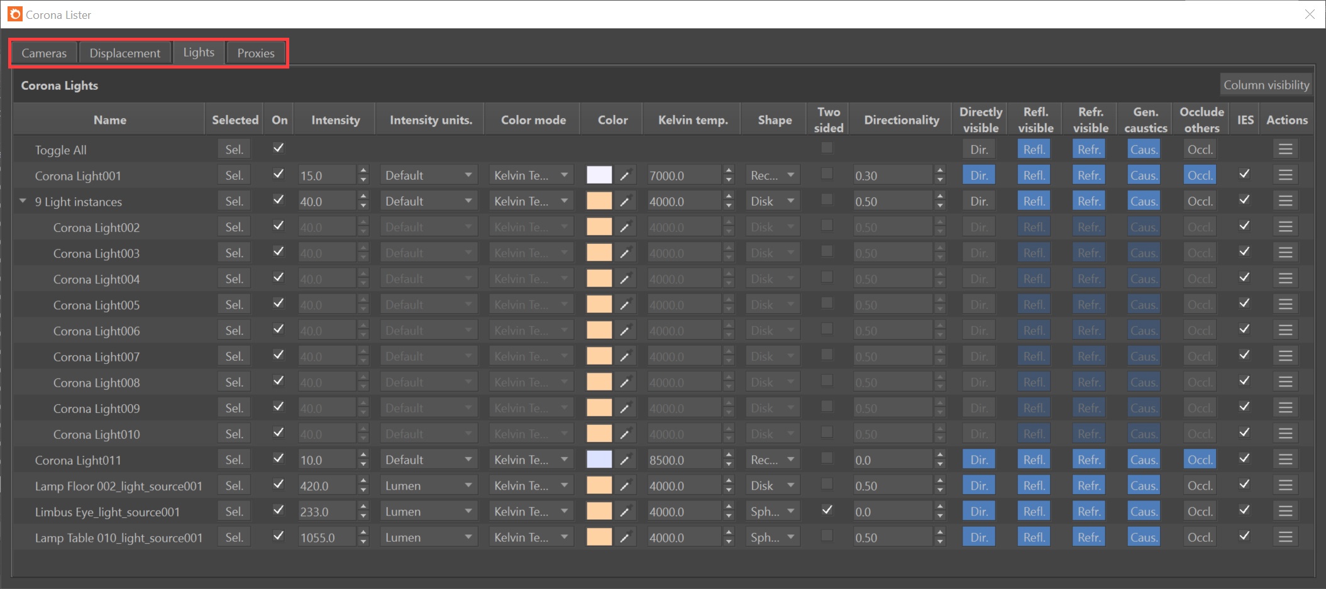Open actions menu for Corona Light002

pyautogui.click(x=1285, y=227)
